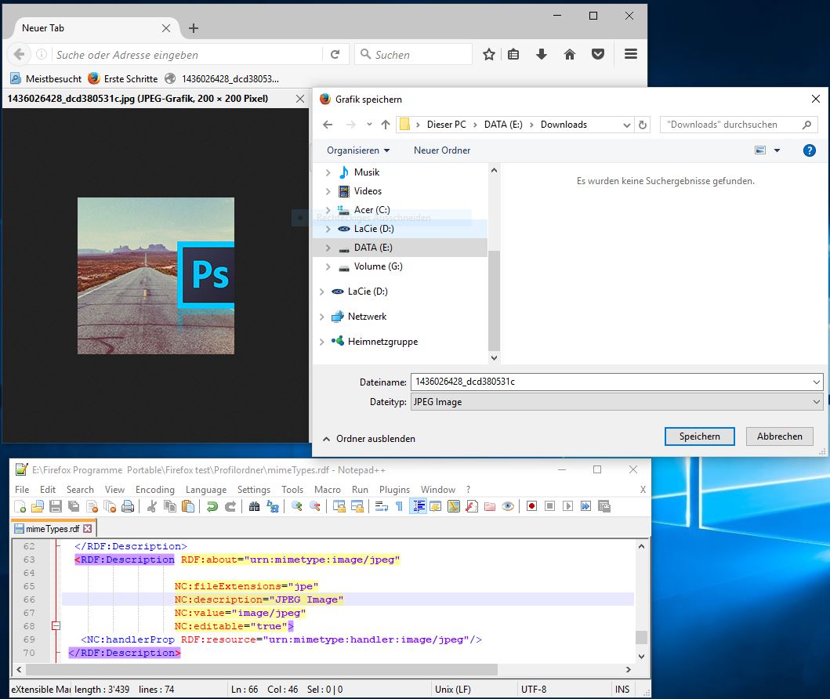The image size is (830, 699).
Task: Expand the Netzwerk tree node
Action: [x=322, y=317]
